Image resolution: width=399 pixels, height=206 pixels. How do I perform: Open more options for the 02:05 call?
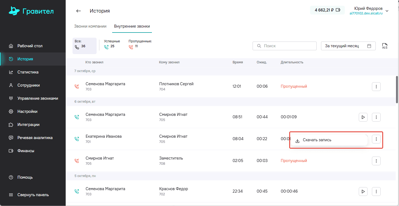[376, 161]
